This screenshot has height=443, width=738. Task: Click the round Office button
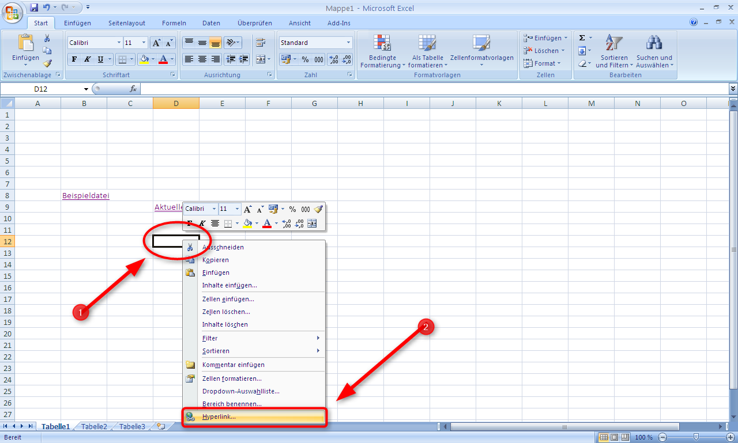tap(12, 12)
